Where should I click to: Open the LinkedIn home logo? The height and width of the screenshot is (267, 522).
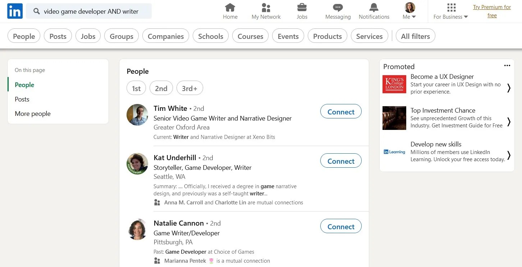coord(14,11)
